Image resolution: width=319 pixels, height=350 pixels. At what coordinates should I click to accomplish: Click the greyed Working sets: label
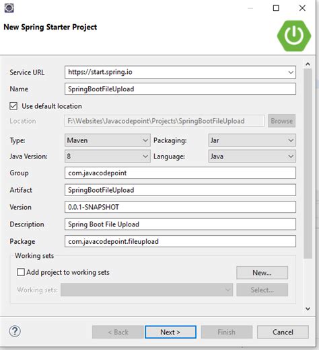[37, 290]
